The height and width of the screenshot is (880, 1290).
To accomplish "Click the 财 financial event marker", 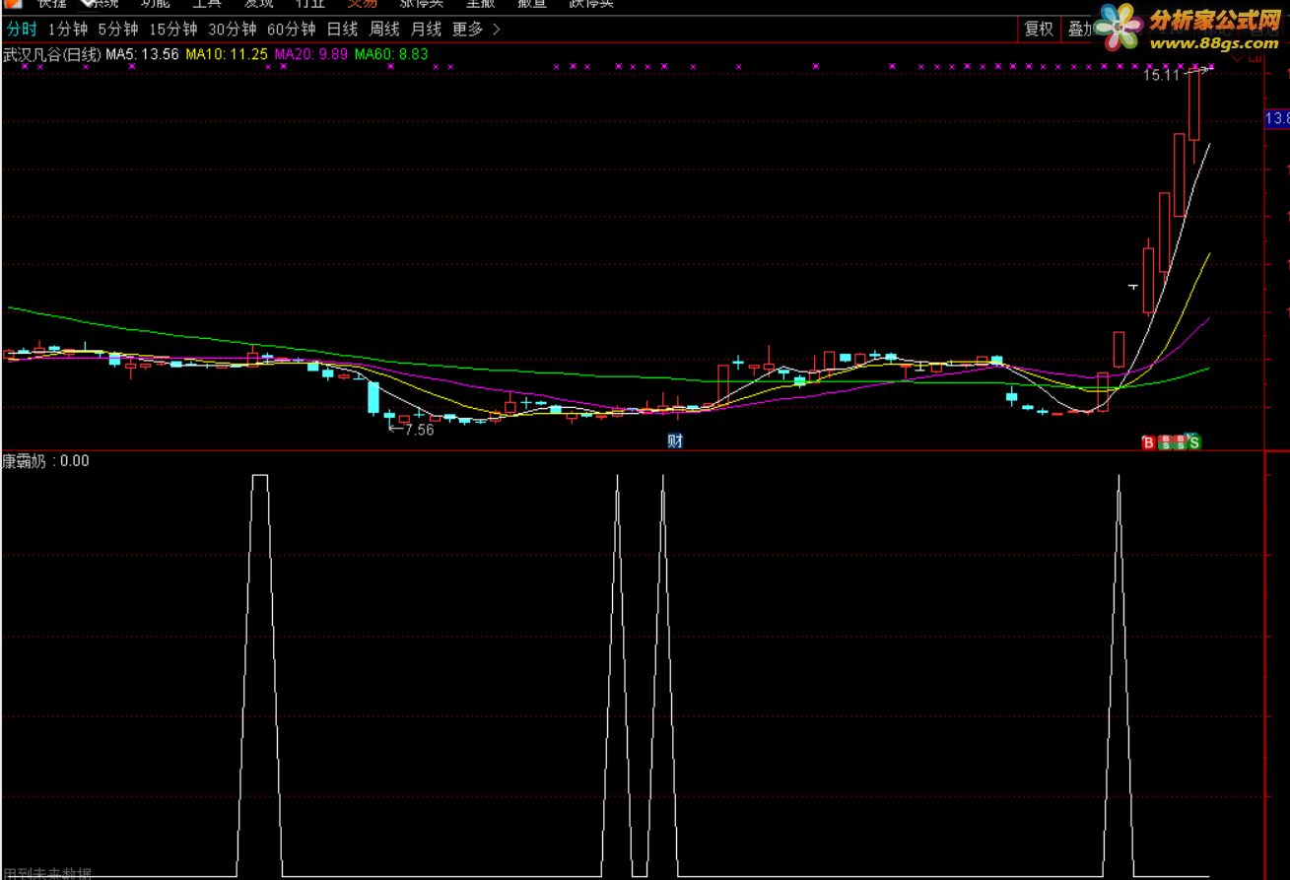I will click(x=675, y=441).
